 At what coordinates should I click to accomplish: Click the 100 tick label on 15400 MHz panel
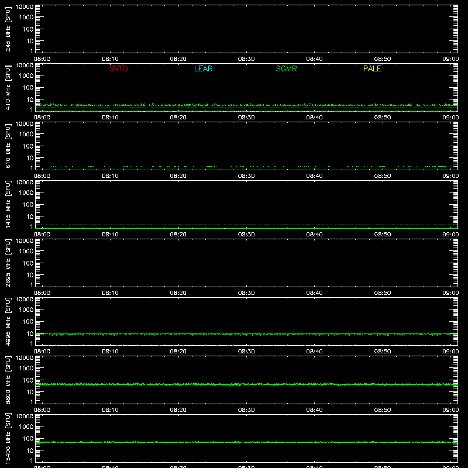[x=28, y=439]
